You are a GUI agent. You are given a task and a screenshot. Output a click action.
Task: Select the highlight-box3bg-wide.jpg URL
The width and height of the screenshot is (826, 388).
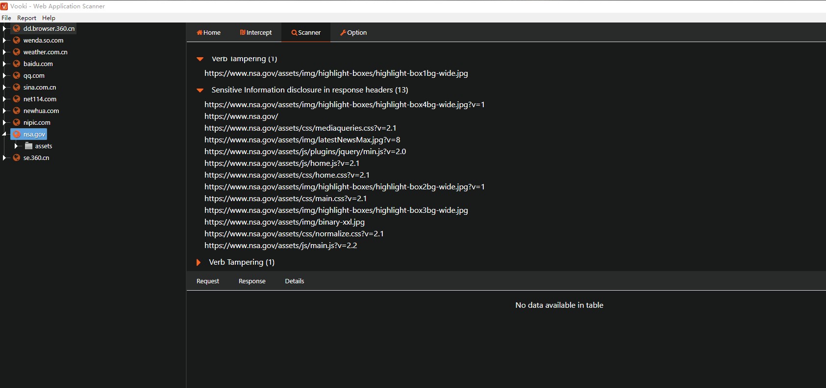(336, 210)
